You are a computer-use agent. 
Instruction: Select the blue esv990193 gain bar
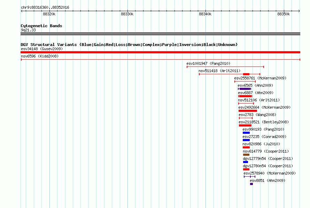246,133
